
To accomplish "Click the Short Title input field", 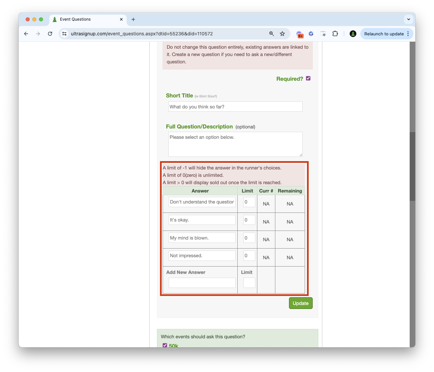I will click(235, 107).
